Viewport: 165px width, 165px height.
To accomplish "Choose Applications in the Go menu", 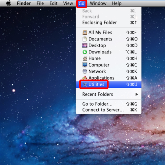I will coord(109,78).
